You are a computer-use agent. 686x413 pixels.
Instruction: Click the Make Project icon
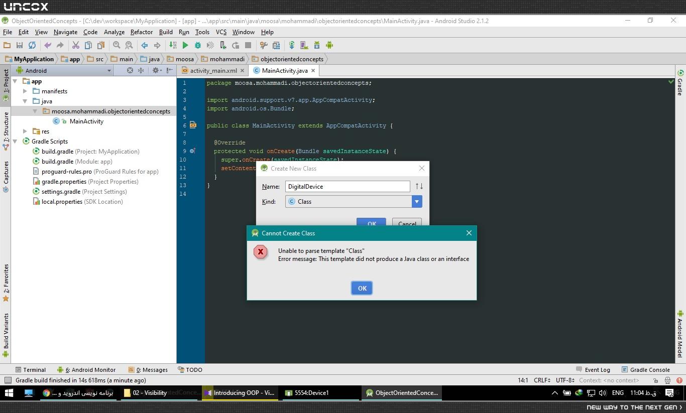pos(173,45)
